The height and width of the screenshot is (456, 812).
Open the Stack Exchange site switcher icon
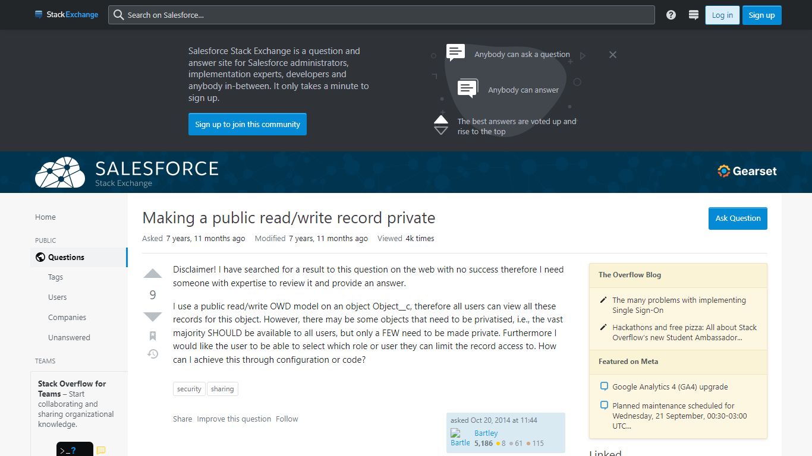(x=693, y=15)
